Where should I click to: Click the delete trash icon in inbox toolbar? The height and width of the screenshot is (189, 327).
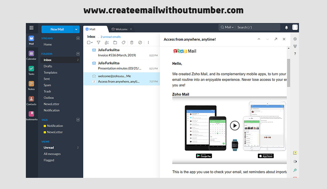tap(132, 42)
